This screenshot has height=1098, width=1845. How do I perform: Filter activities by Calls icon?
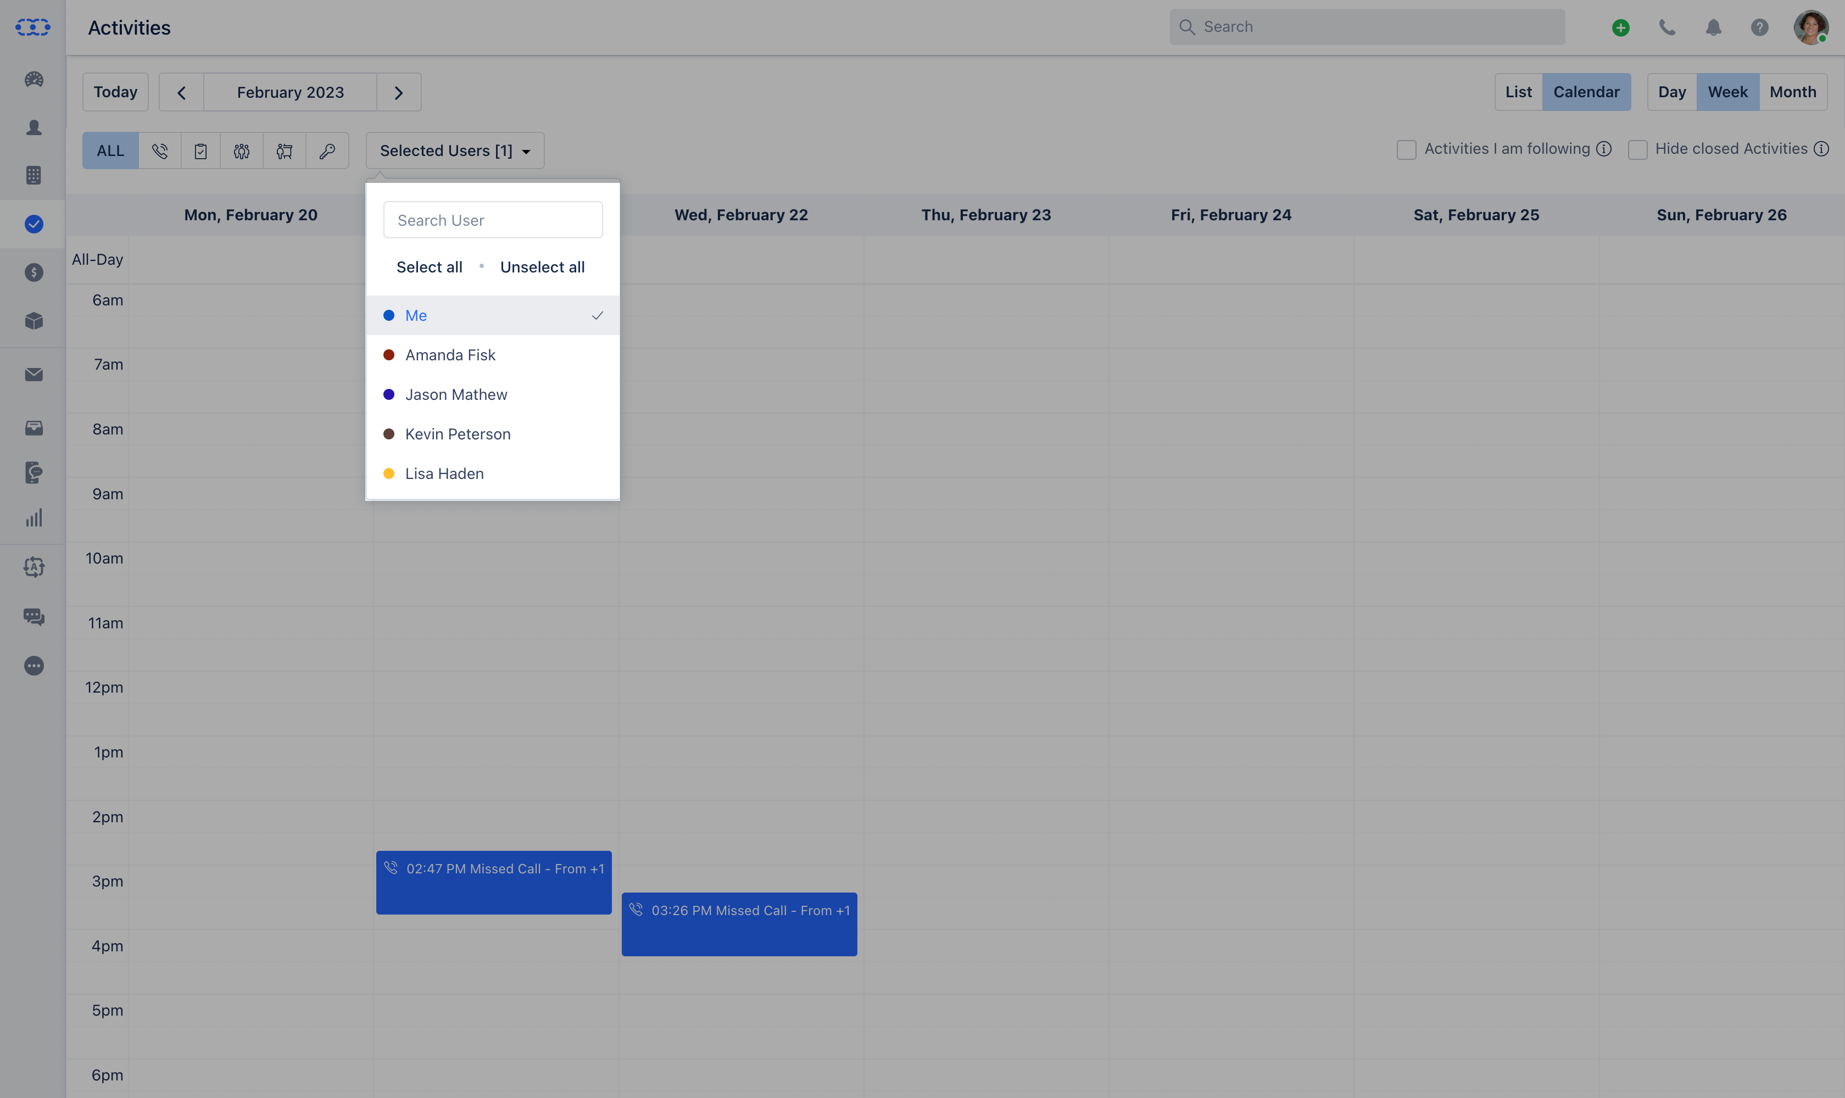pyautogui.click(x=160, y=151)
